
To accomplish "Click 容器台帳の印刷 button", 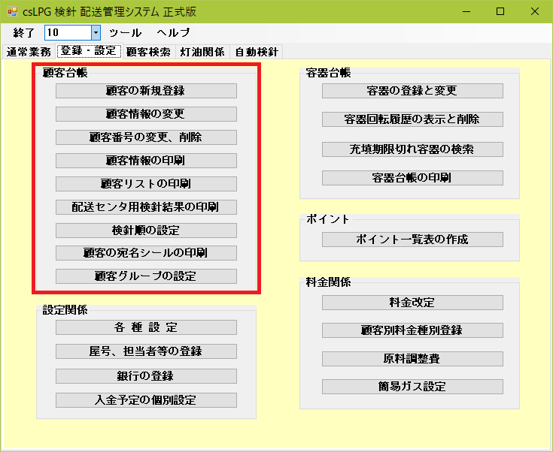I will 412,178.
